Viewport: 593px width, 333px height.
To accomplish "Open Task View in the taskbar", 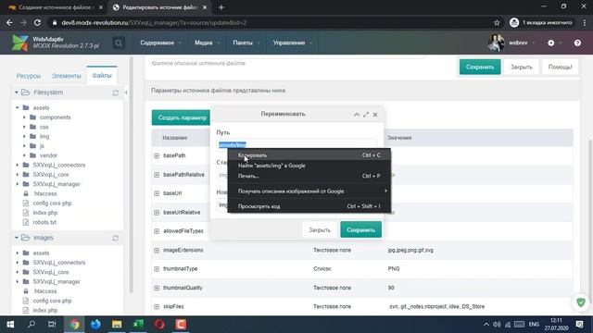I will [x=52, y=325].
